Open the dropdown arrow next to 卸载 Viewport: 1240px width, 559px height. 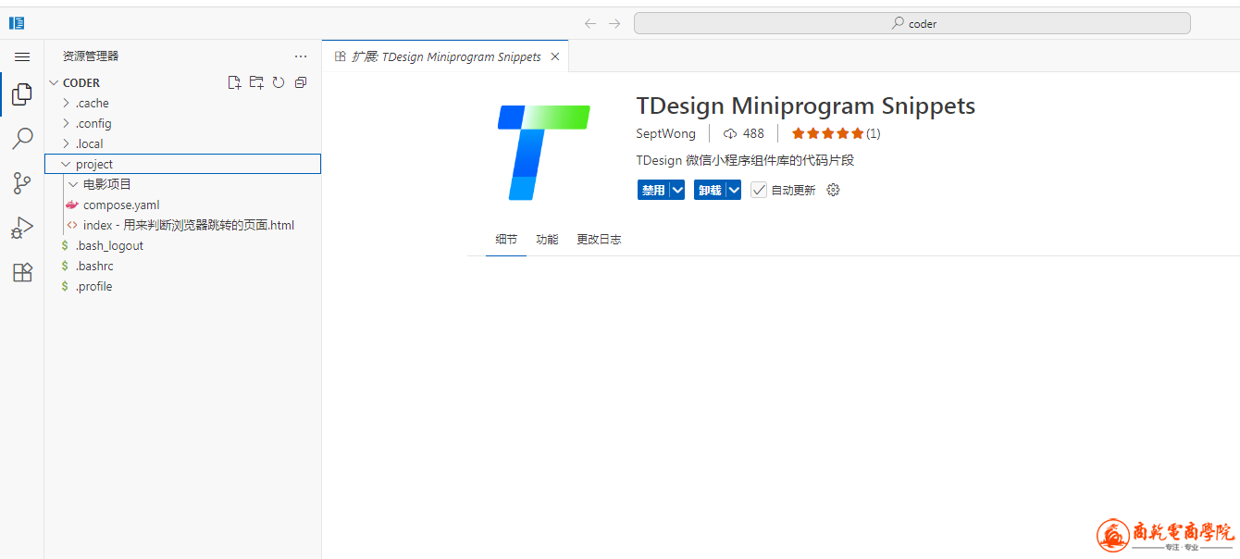coord(734,190)
